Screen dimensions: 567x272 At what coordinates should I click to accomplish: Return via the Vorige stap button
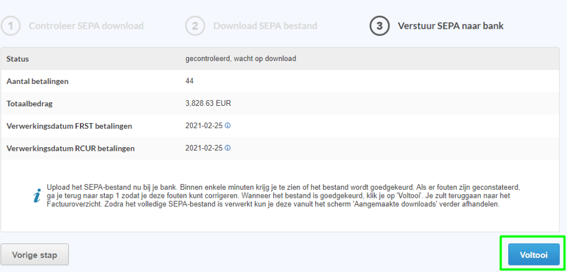(35, 255)
